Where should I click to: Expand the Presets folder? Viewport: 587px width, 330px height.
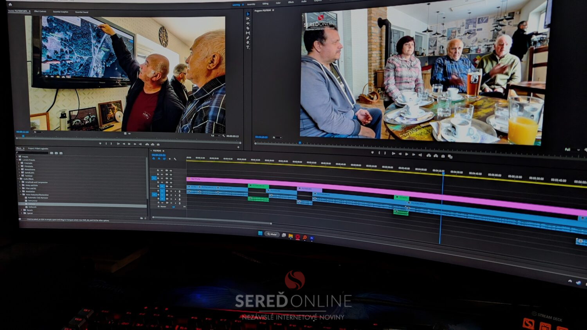click(x=16, y=156)
